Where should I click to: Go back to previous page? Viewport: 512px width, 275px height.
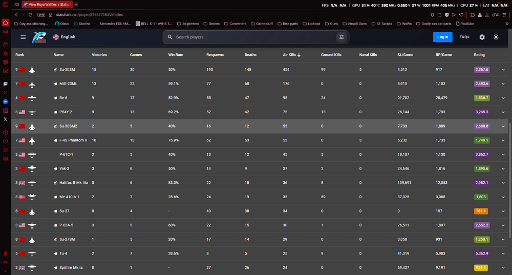pos(16,15)
